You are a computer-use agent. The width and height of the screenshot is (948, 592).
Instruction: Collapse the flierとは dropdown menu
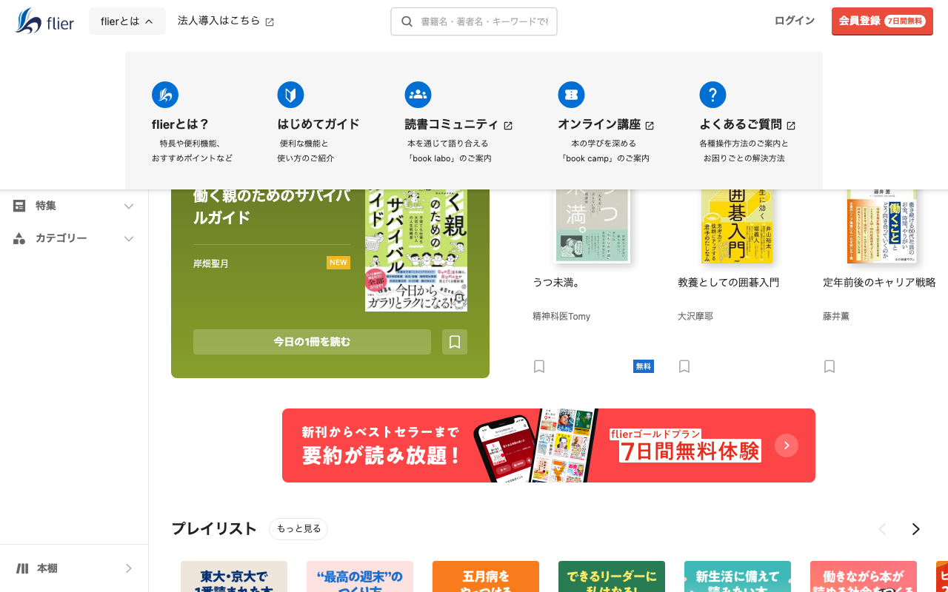(x=127, y=21)
